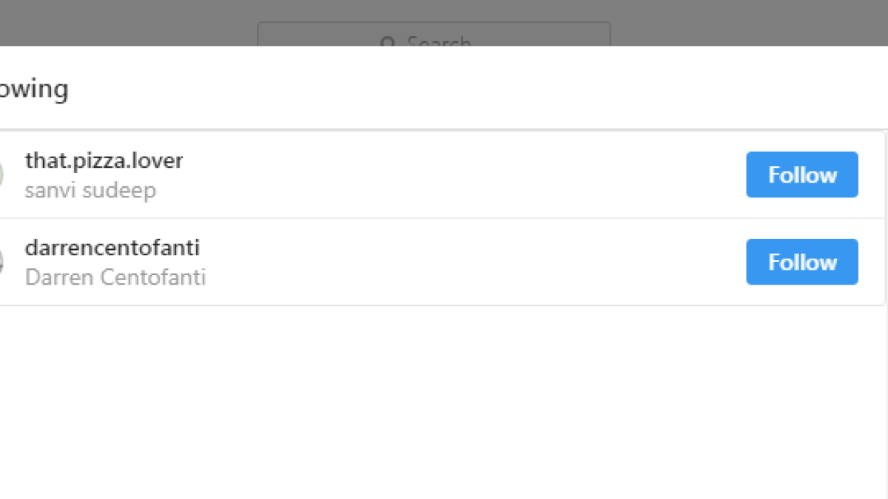Open that.pizza.lover username link
The image size is (888, 499).
(x=104, y=160)
